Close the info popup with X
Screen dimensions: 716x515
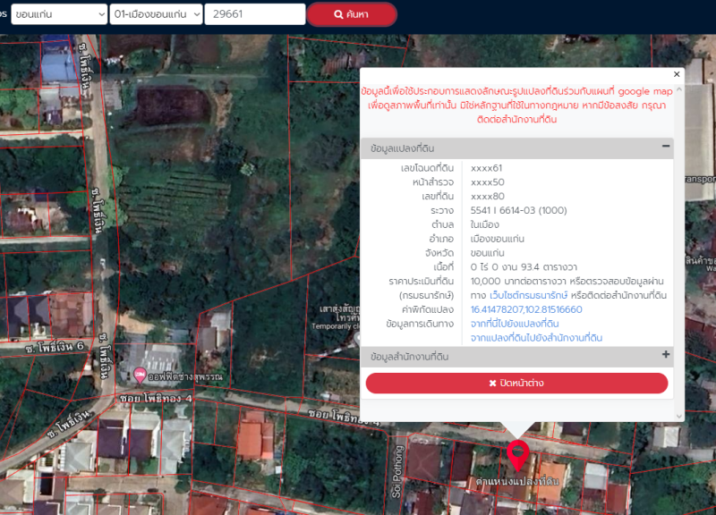pyautogui.click(x=677, y=74)
